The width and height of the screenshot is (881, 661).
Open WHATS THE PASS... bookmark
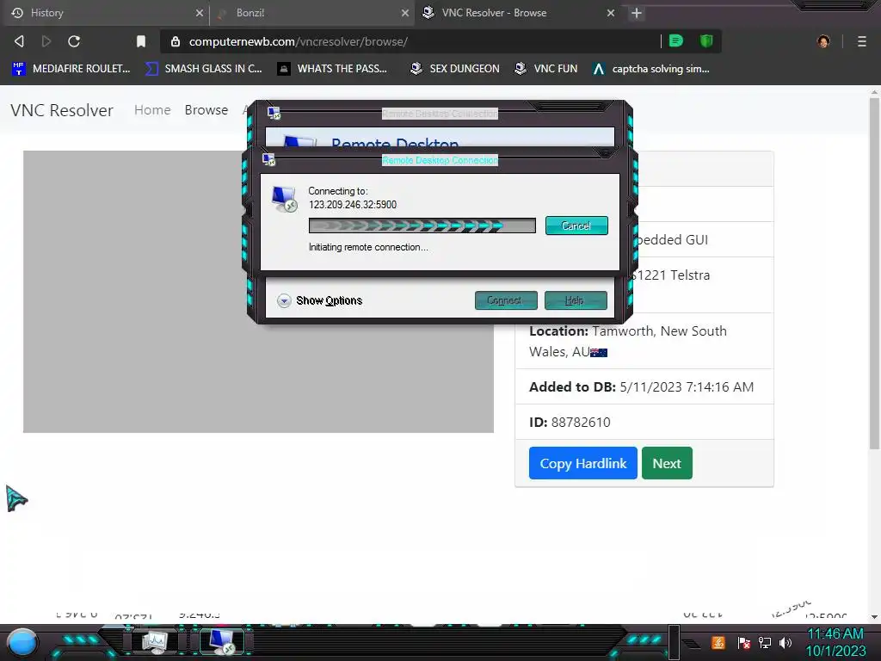click(332, 69)
